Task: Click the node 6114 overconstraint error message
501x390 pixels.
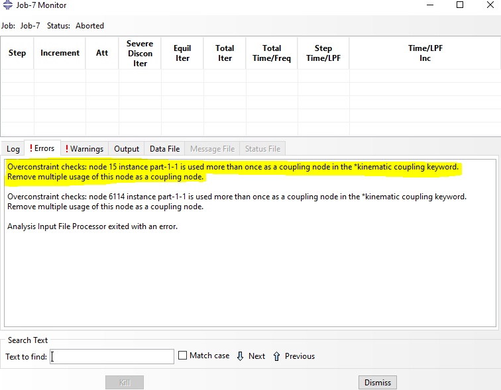Action: [x=237, y=201]
